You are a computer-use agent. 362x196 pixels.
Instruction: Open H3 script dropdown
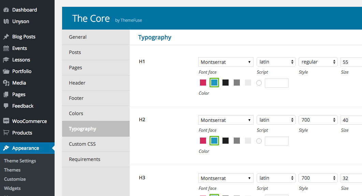(276, 178)
